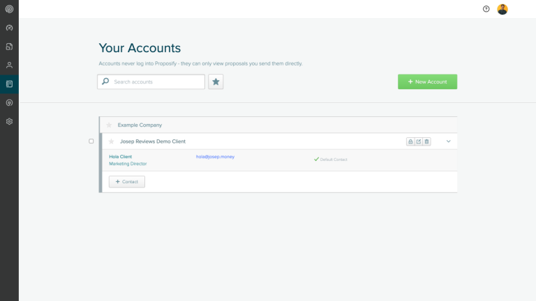Image resolution: width=536 pixels, height=301 pixels.
Task: Favorite Josep Reviews Demo Client account
Action: coord(111,141)
